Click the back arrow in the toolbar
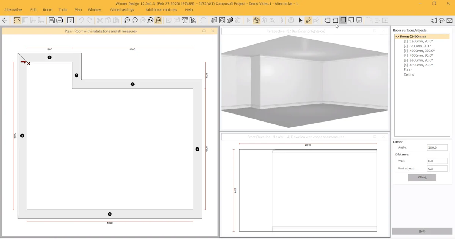 point(5,20)
